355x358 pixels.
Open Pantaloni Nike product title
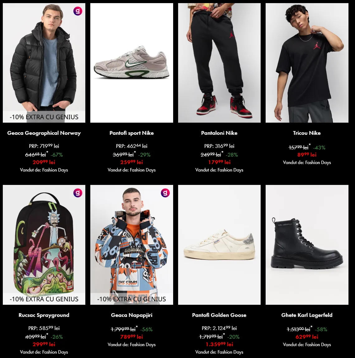[x=219, y=133]
